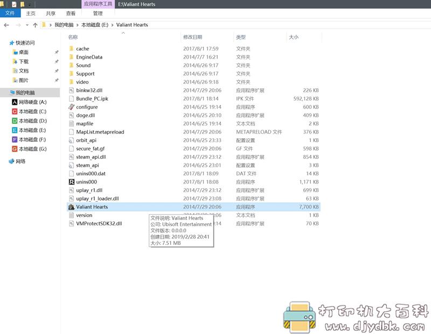Screen dimensions: 431x334
Task: Click the 2017/8/1 17:59 date cell
Action: click(201, 48)
